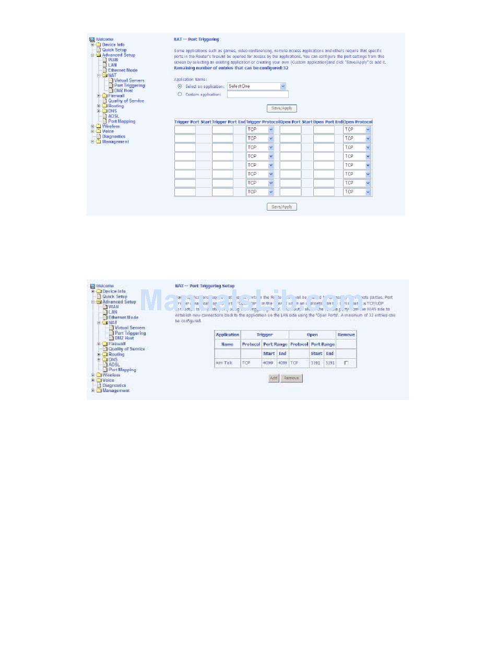
Task: Choose the 'Select an application' radio button
Action: (x=180, y=86)
